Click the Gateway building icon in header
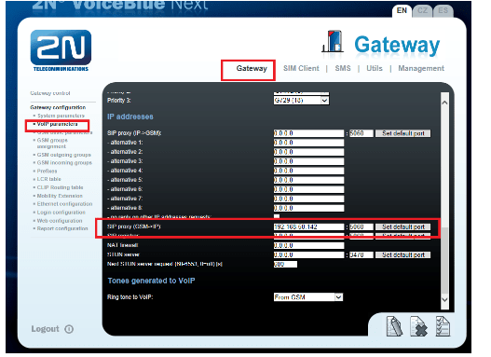 click(x=333, y=41)
